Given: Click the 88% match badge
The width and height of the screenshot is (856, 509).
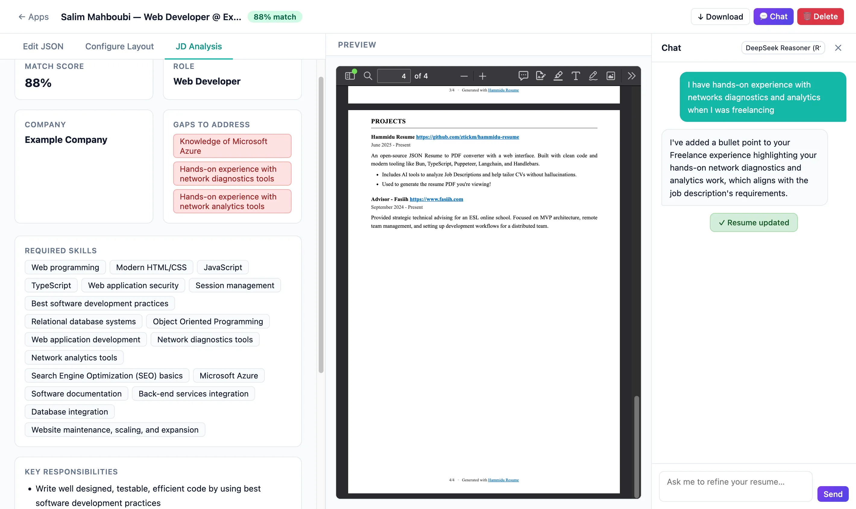Looking at the screenshot, I should point(275,17).
